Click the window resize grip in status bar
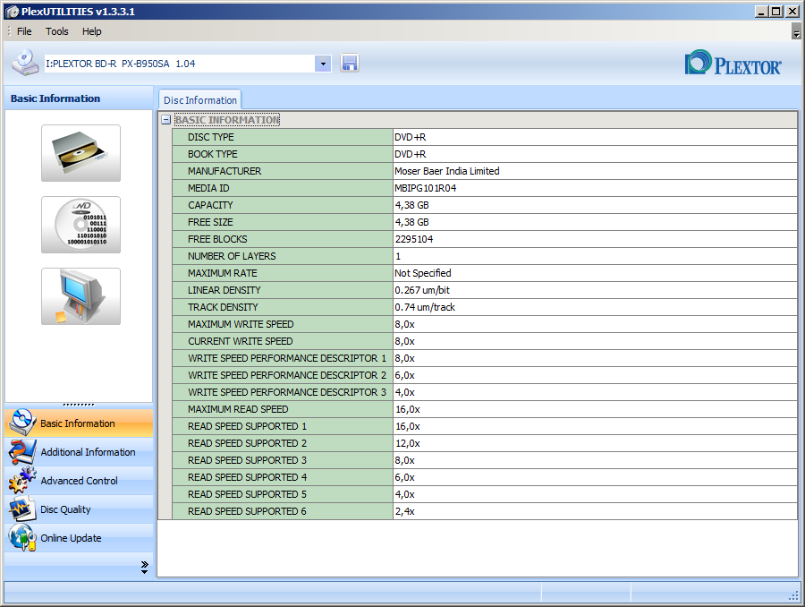This screenshot has height=607, width=805. point(795,595)
